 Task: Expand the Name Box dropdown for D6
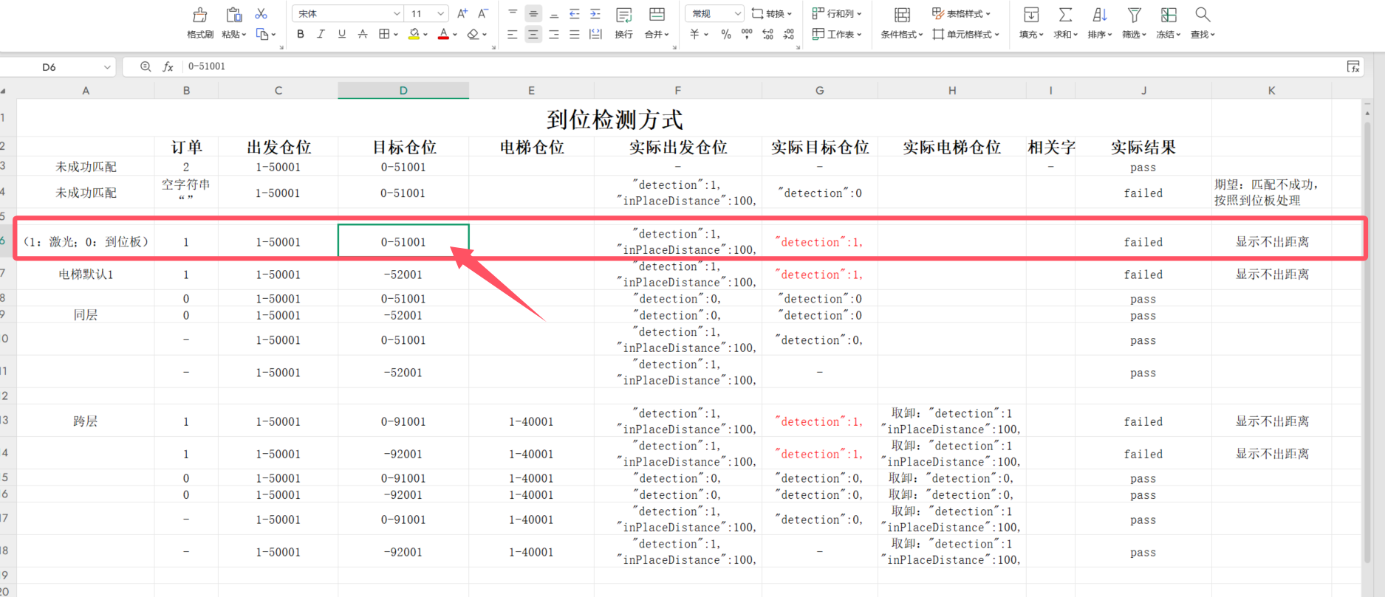point(107,67)
